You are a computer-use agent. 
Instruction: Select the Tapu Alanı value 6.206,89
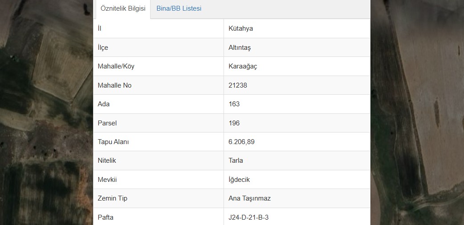click(241, 142)
